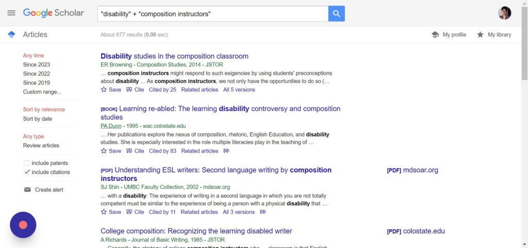Click the My profile link text
Screen dimensions: 528x248
[x=454, y=35]
